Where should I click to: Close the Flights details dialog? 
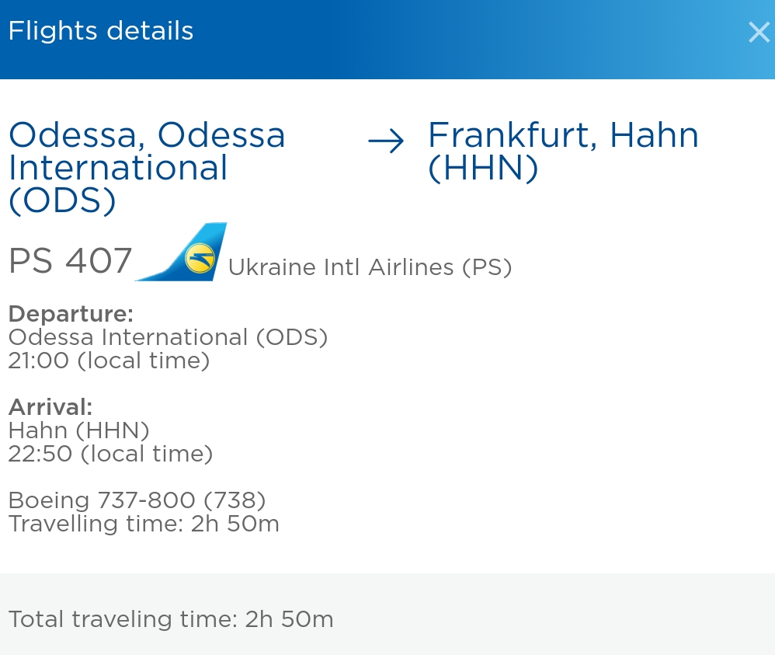[x=758, y=32]
